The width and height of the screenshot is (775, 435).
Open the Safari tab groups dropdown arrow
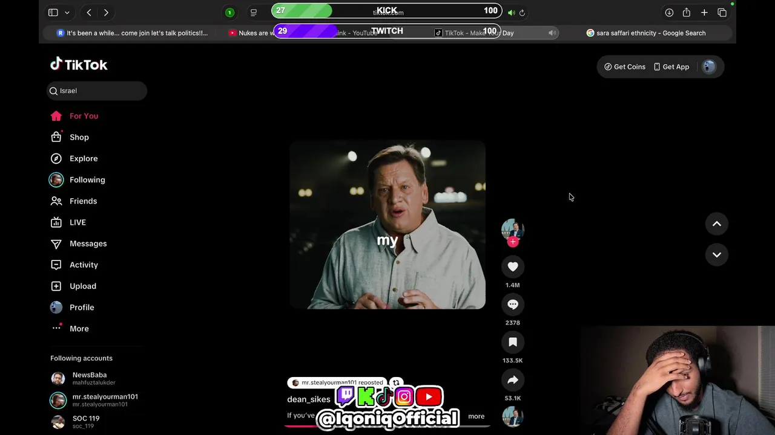tap(67, 12)
